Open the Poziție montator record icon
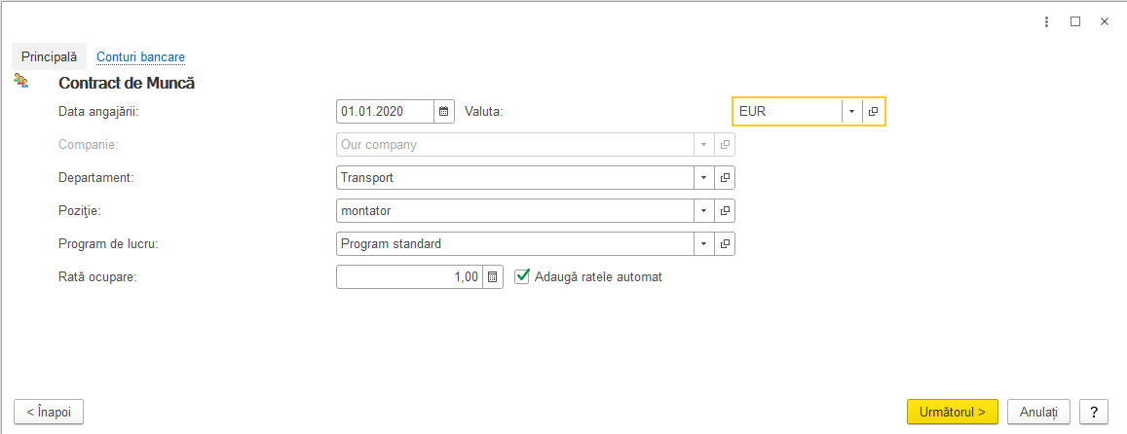 726,210
